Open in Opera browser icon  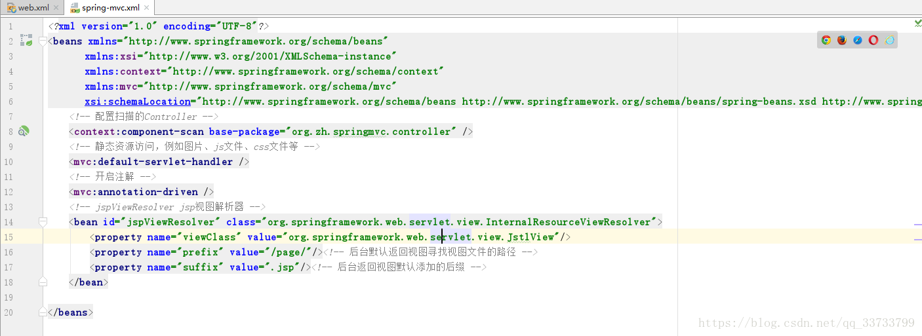click(873, 40)
